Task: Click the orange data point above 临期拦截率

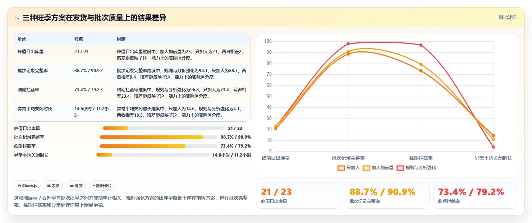Action: pyautogui.click(x=421, y=71)
